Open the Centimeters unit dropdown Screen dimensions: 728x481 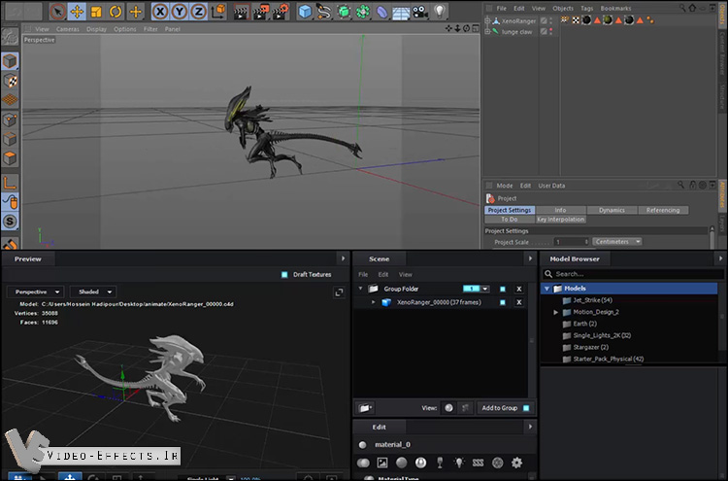616,242
